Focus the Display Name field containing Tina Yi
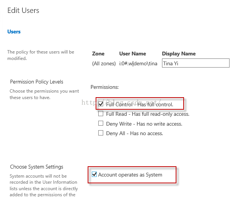 (x=196, y=63)
